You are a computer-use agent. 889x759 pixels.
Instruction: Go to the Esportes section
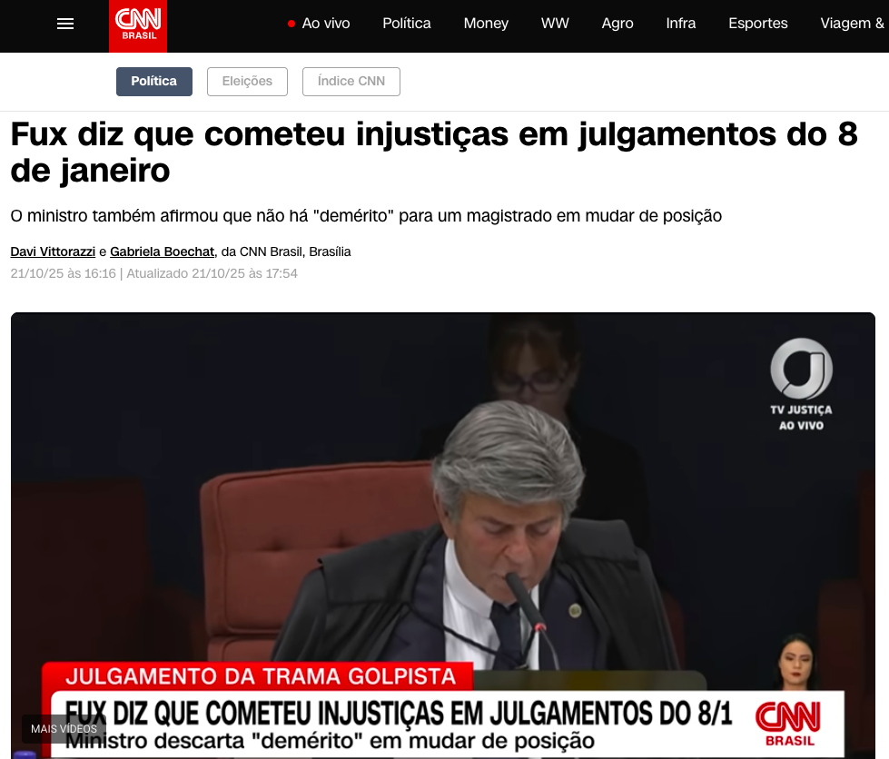tap(758, 24)
